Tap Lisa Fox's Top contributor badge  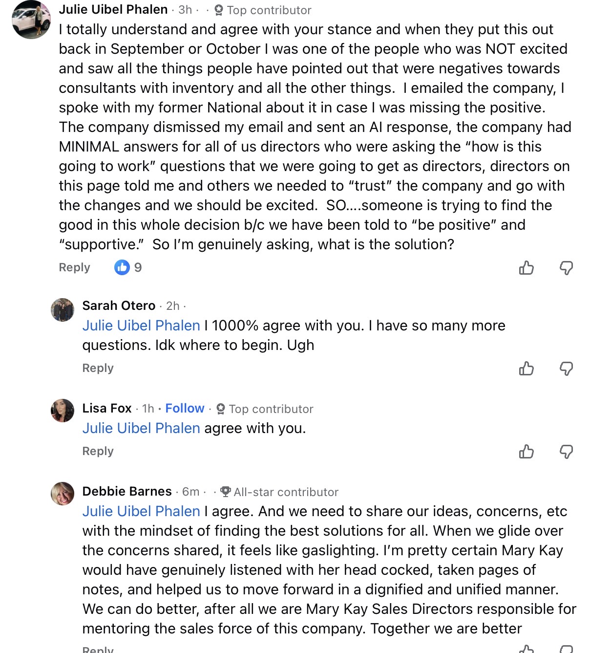pos(265,409)
